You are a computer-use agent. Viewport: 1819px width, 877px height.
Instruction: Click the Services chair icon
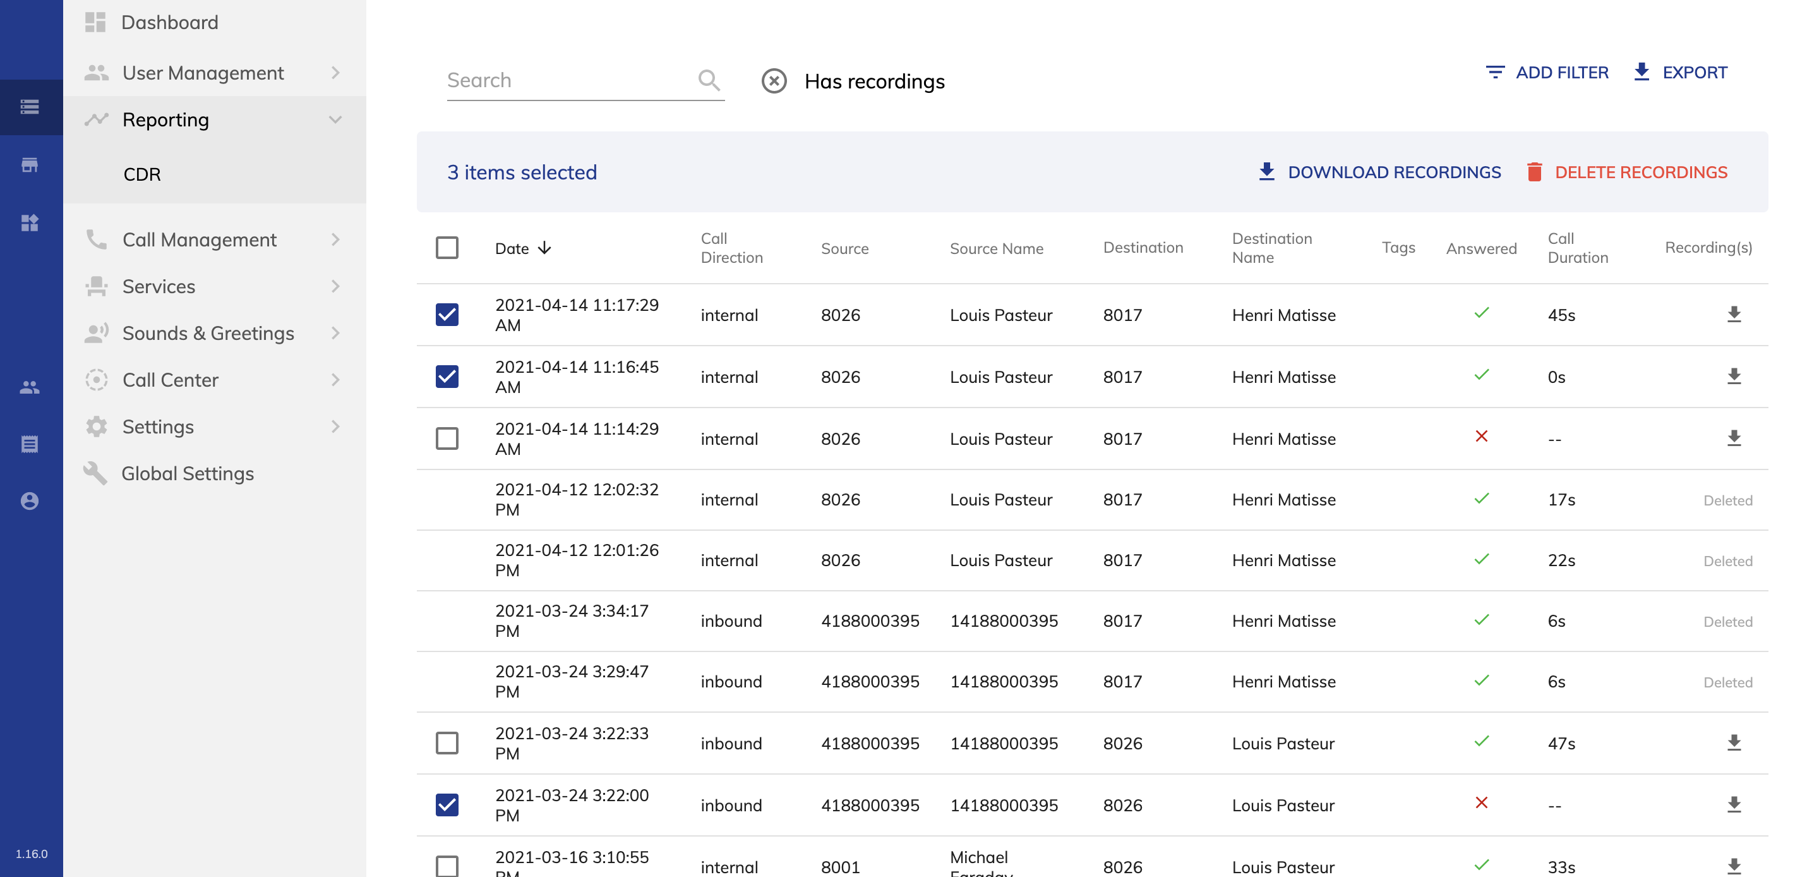tap(96, 286)
